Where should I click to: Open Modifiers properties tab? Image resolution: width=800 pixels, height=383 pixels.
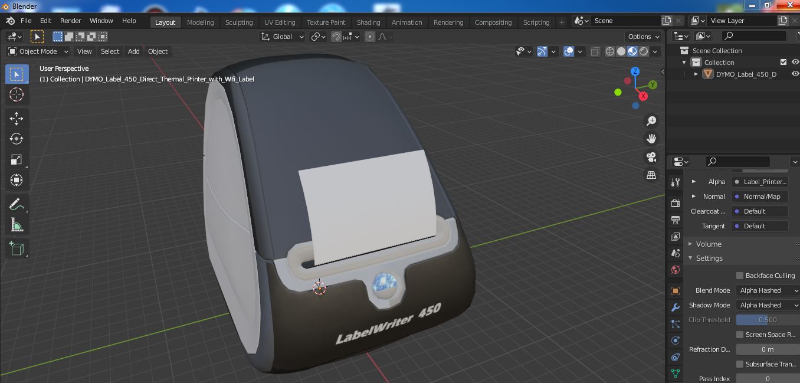(676, 307)
